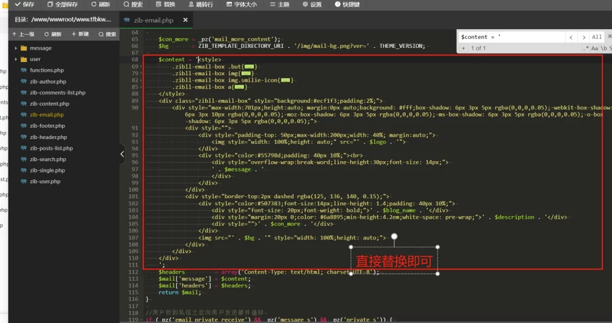This screenshot has width=612, height=323.
Task: Click the All button in search box
Action: point(596,37)
